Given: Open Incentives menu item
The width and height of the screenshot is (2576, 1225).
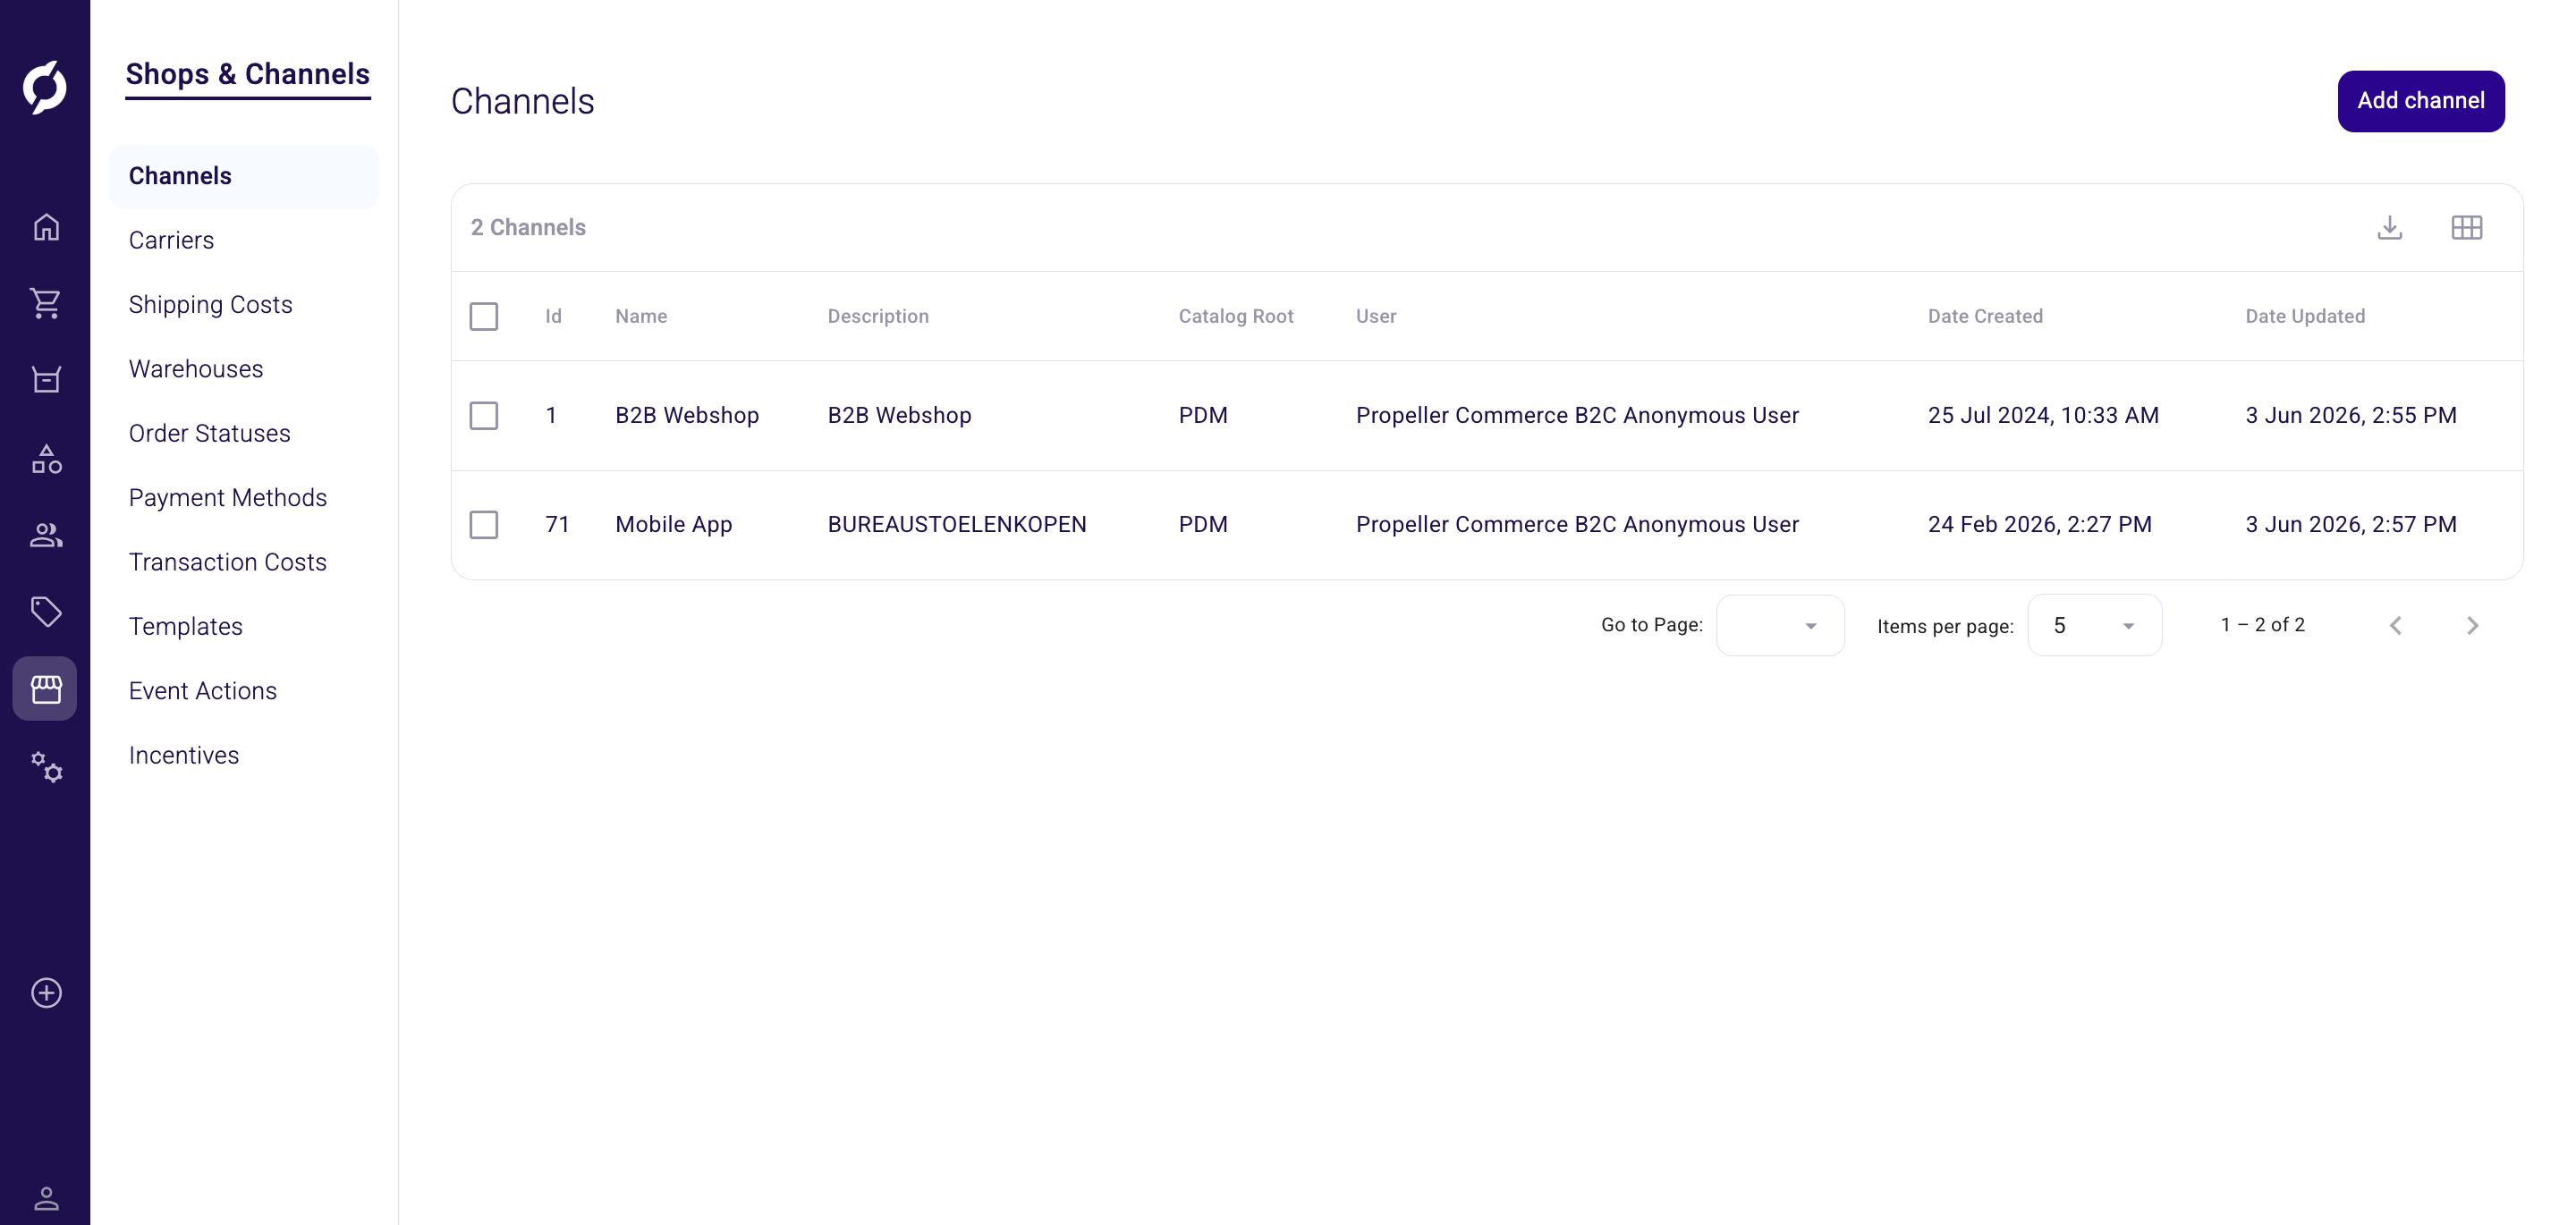Looking at the screenshot, I should 184,756.
